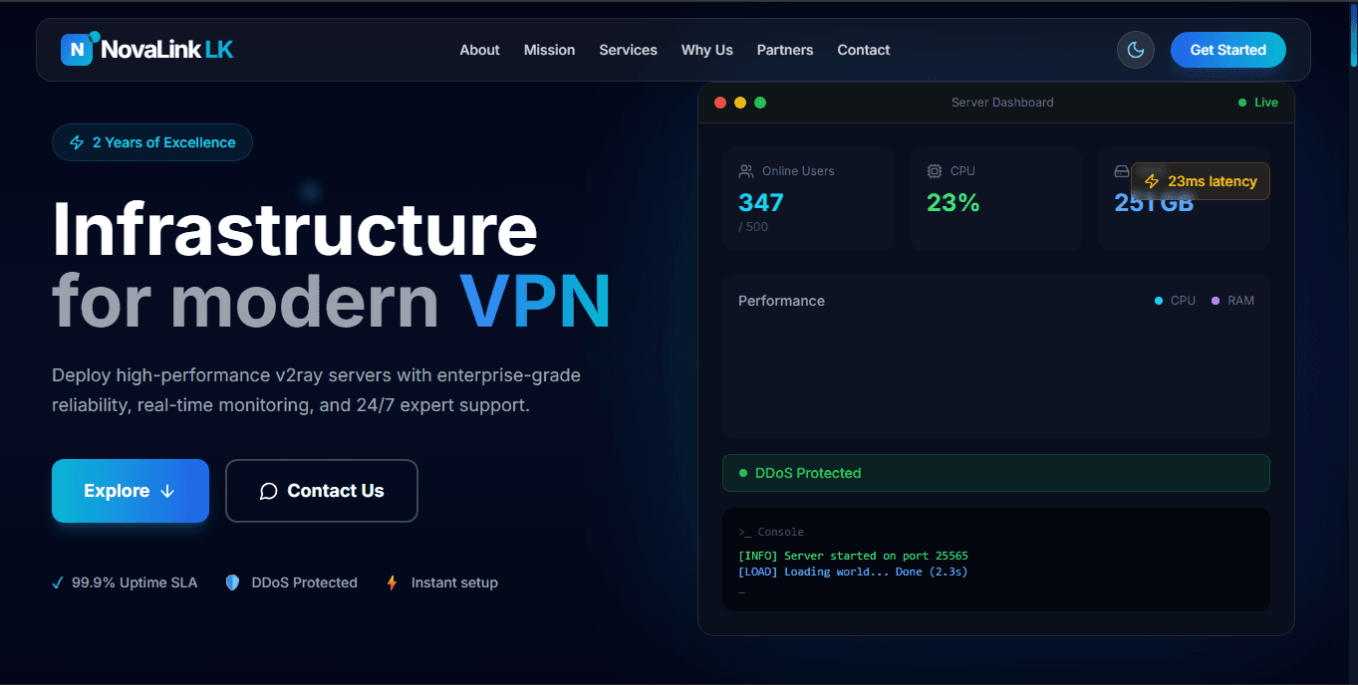The width and height of the screenshot is (1358, 685).
Task: Toggle dark mode with moon icon
Action: click(1136, 50)
